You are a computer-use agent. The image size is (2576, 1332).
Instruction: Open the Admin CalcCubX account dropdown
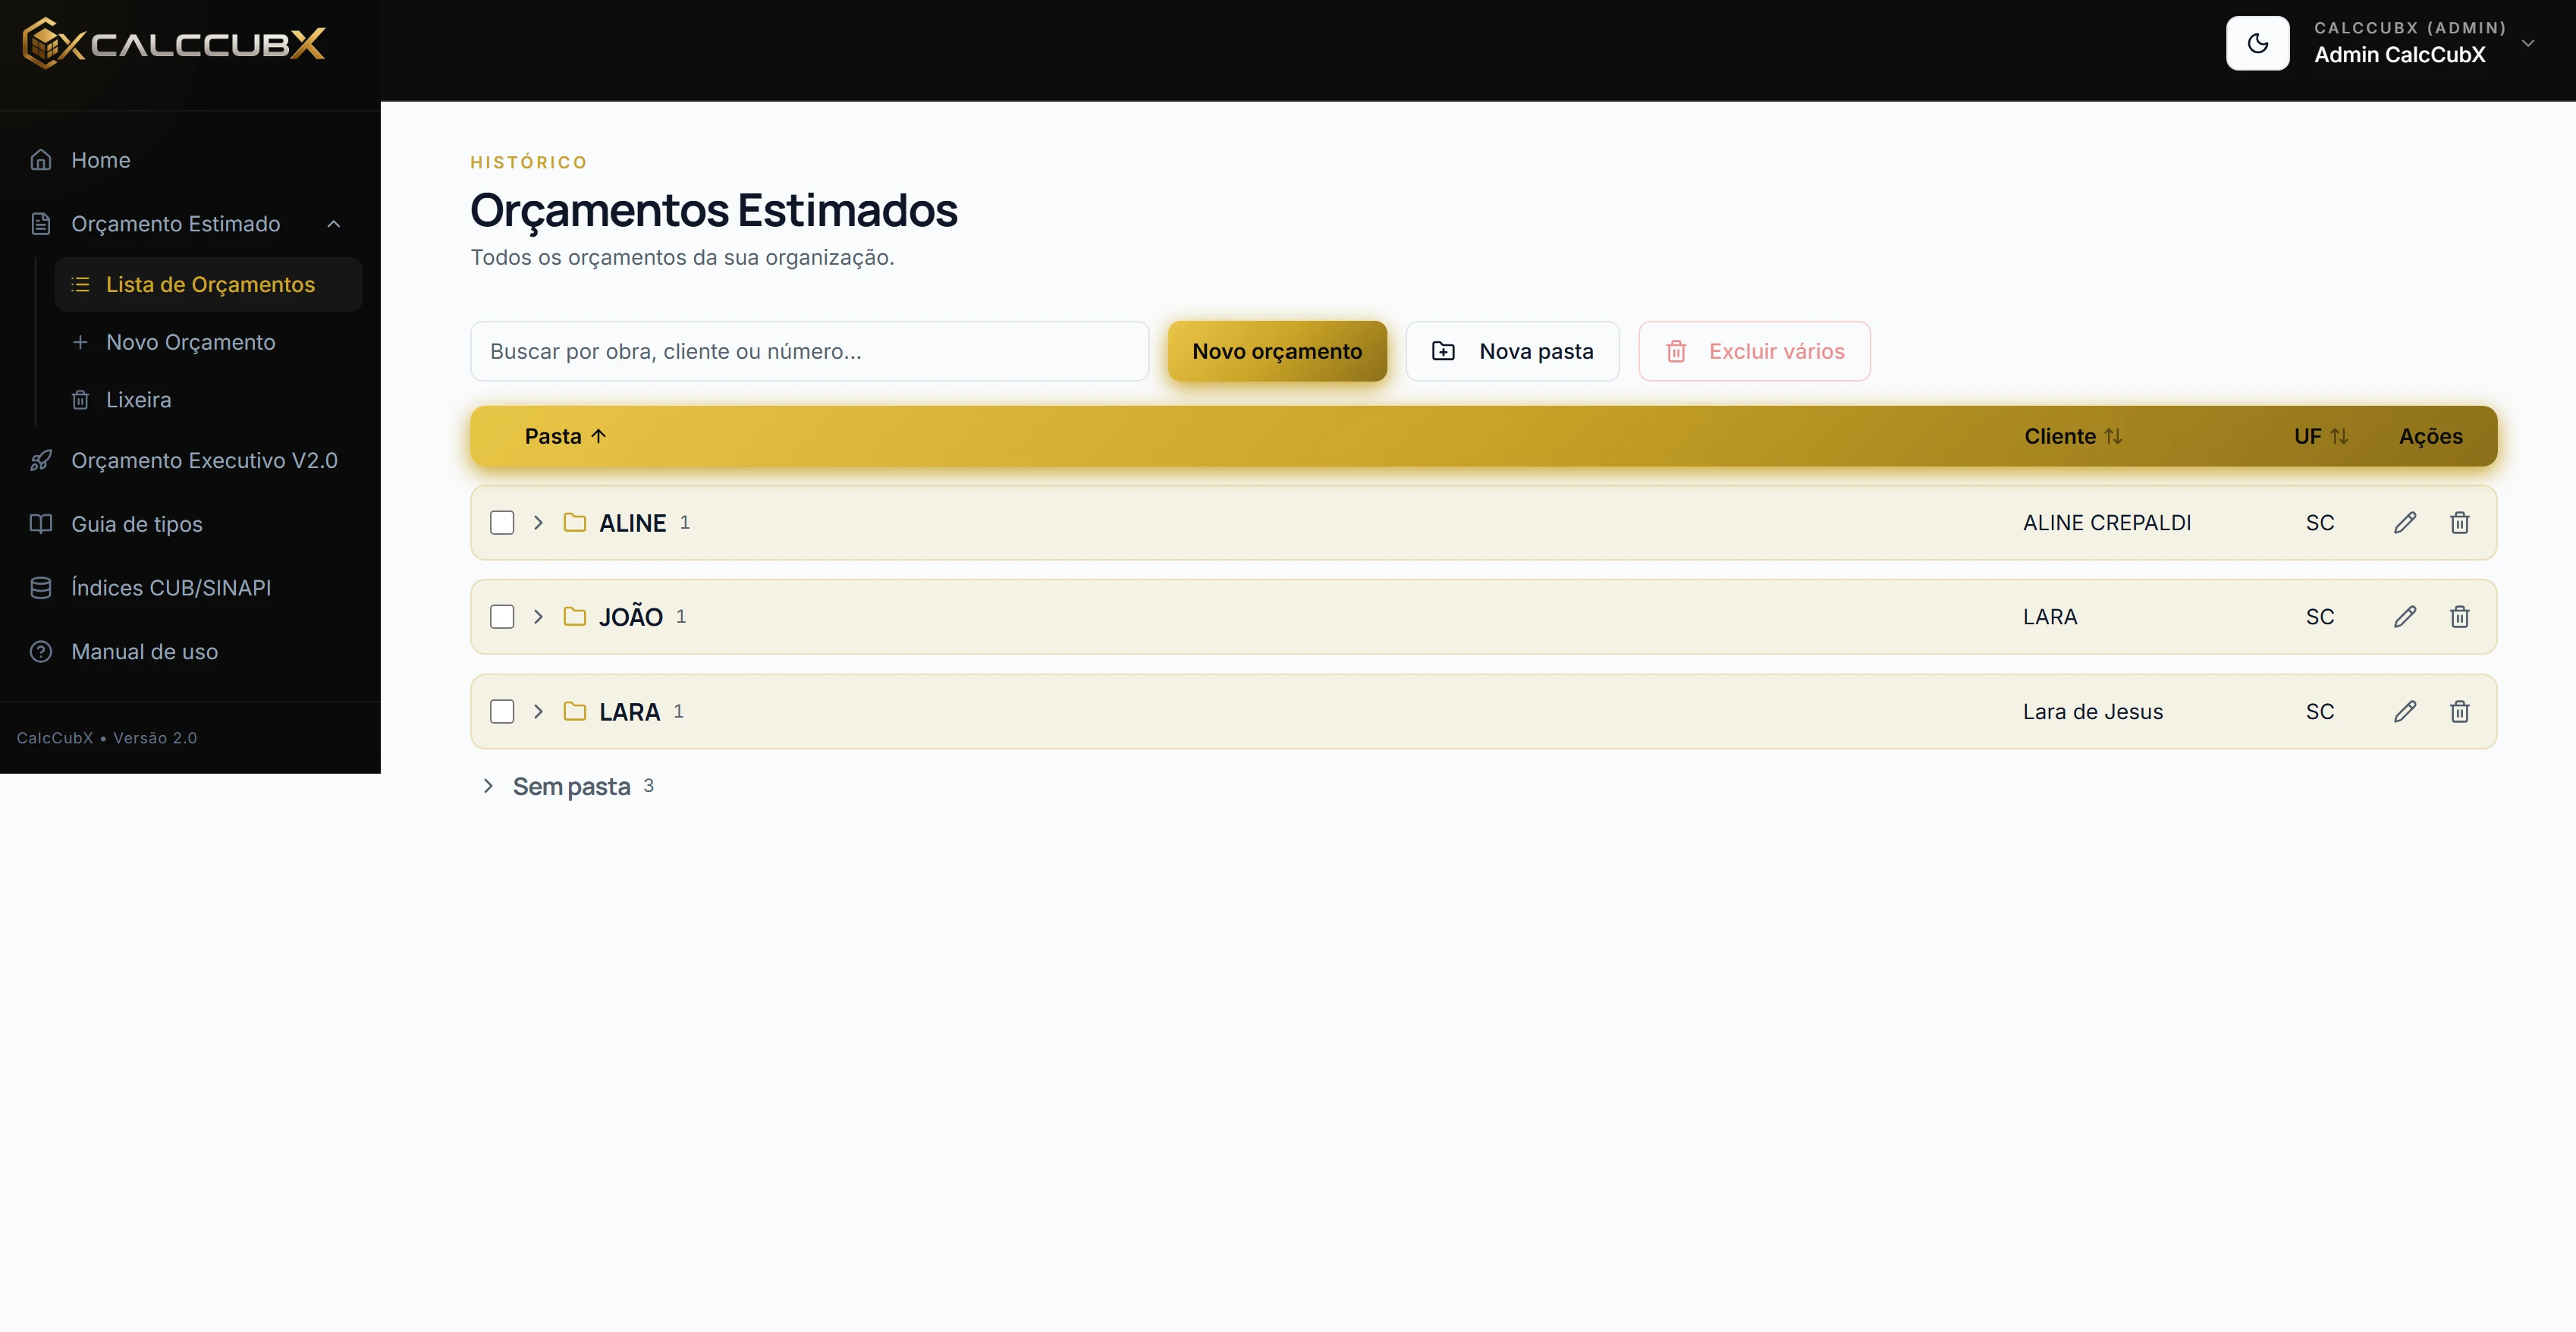click(x=2424, y=43)
